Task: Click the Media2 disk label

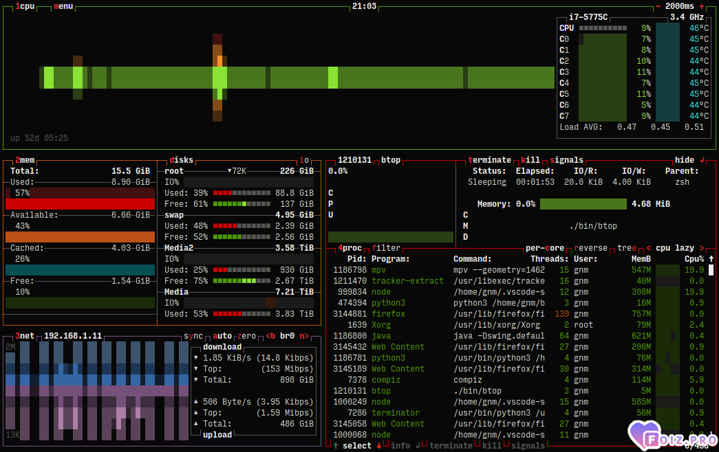Action: coord(179,248)
